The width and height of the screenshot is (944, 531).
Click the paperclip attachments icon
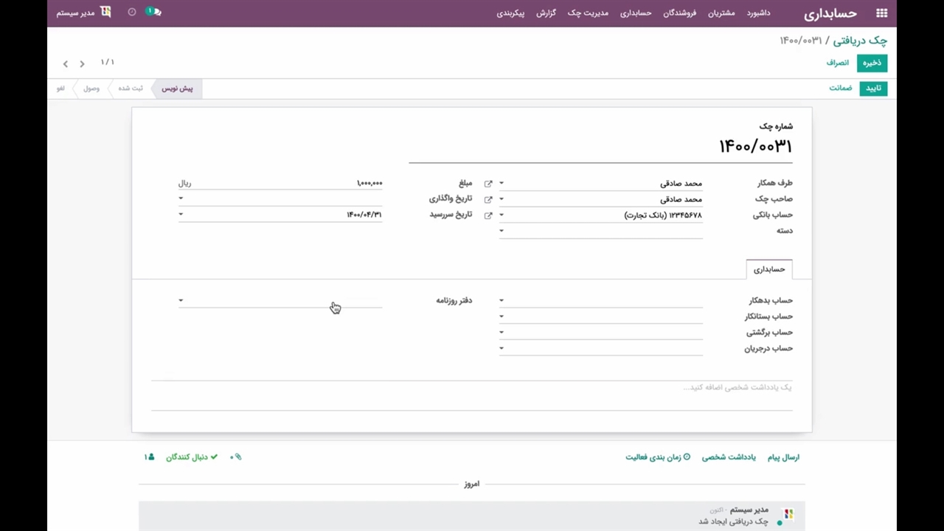(237, 457)
